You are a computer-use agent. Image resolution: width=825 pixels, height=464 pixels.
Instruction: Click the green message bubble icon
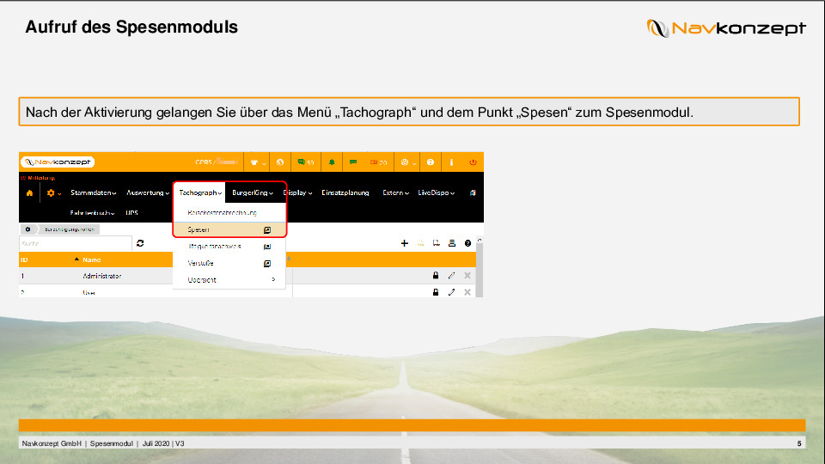pyautogui.click(x=353, y=162)
